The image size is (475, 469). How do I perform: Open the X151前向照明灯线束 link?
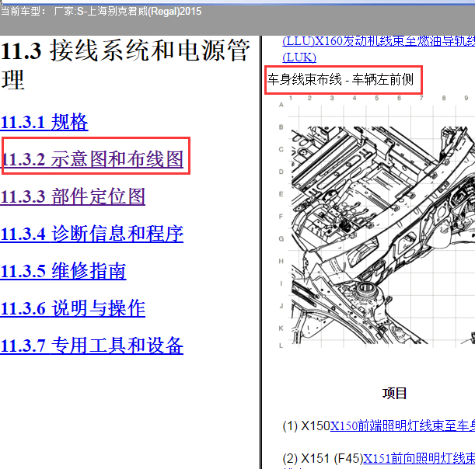[419, 459]
